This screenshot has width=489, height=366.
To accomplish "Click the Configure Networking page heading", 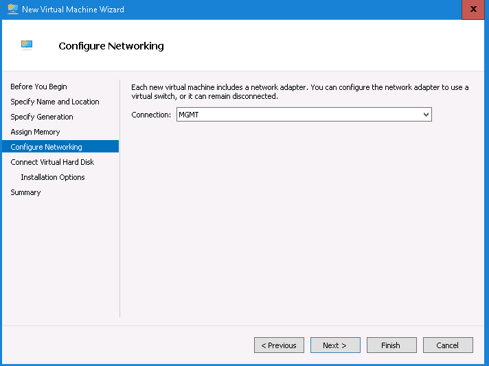I will point(111,46).
